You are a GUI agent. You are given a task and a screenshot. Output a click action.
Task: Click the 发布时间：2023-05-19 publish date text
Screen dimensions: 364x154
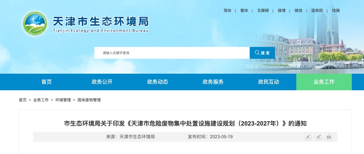pyautogui.click(x=210, y=137)
